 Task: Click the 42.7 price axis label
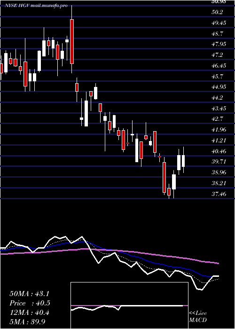(x=217, y=119)
